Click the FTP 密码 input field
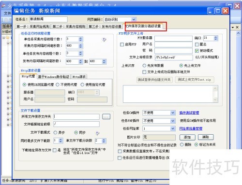242x185 pixels. (173, 51)
